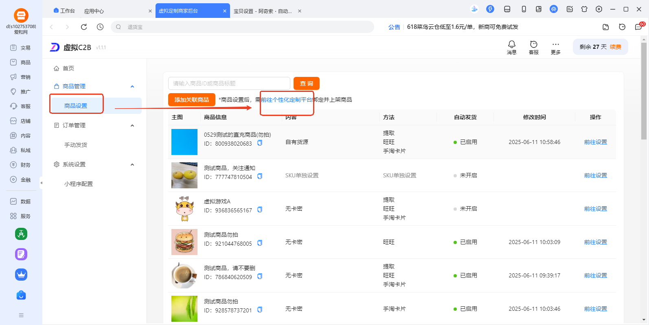This screenshot has height=325, width=649.
Task: Copy product ID 928578737201
Action: (260, 310)
